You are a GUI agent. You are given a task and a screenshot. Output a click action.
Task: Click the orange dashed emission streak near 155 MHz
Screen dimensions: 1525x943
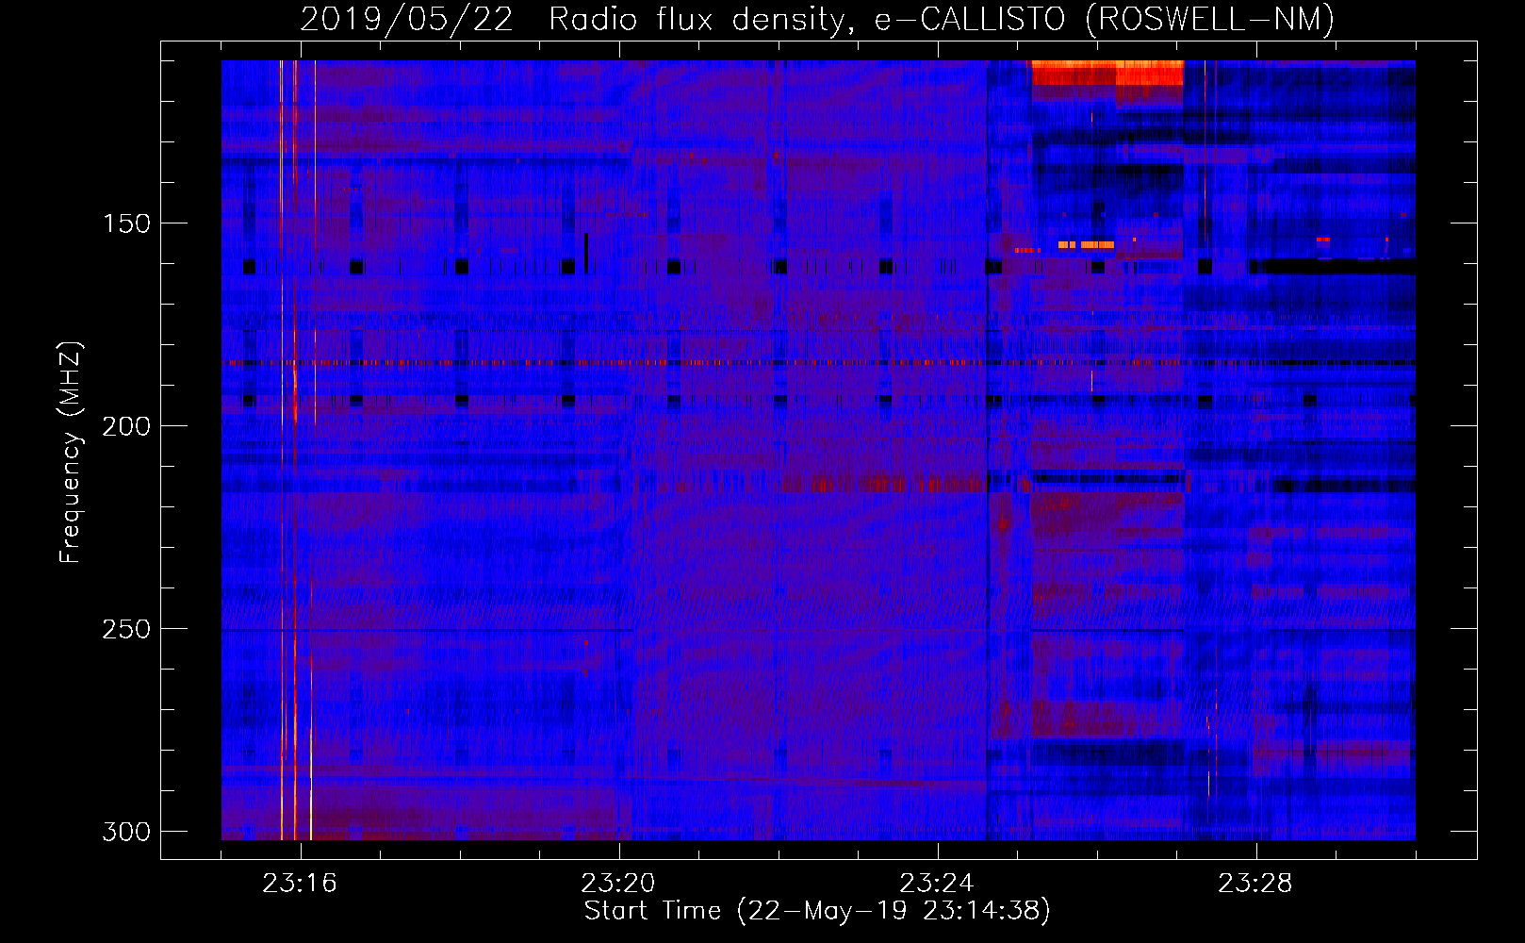(1086, 245)
